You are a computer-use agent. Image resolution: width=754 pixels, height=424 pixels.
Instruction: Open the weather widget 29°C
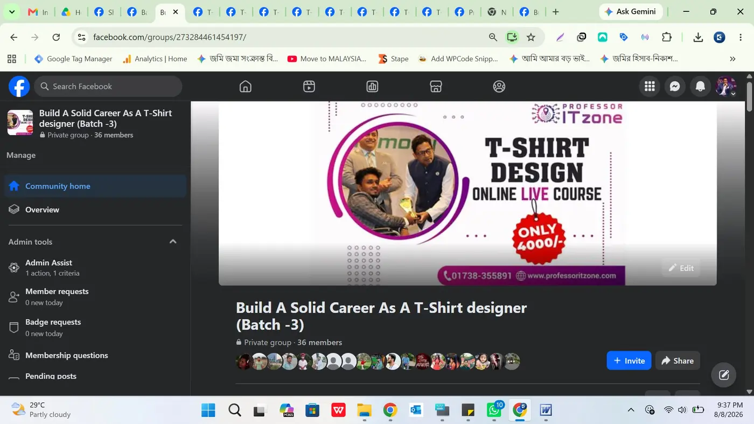pyautogui.click(x=42, y=410)
